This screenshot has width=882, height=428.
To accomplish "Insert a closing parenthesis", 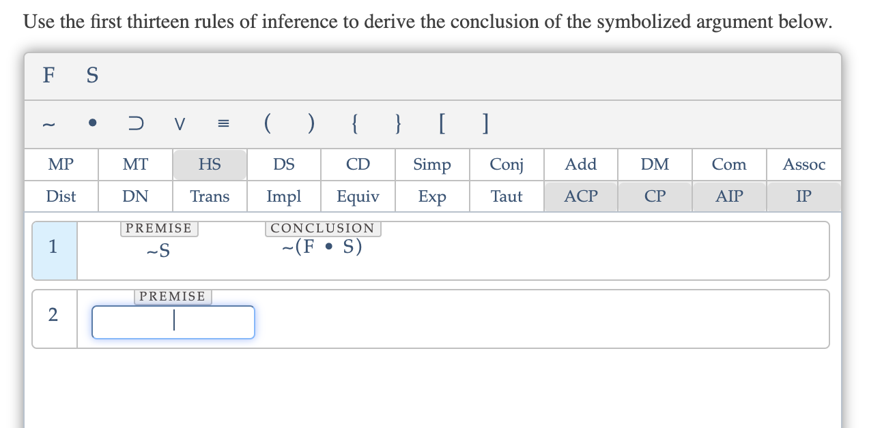I will [311, 123].
